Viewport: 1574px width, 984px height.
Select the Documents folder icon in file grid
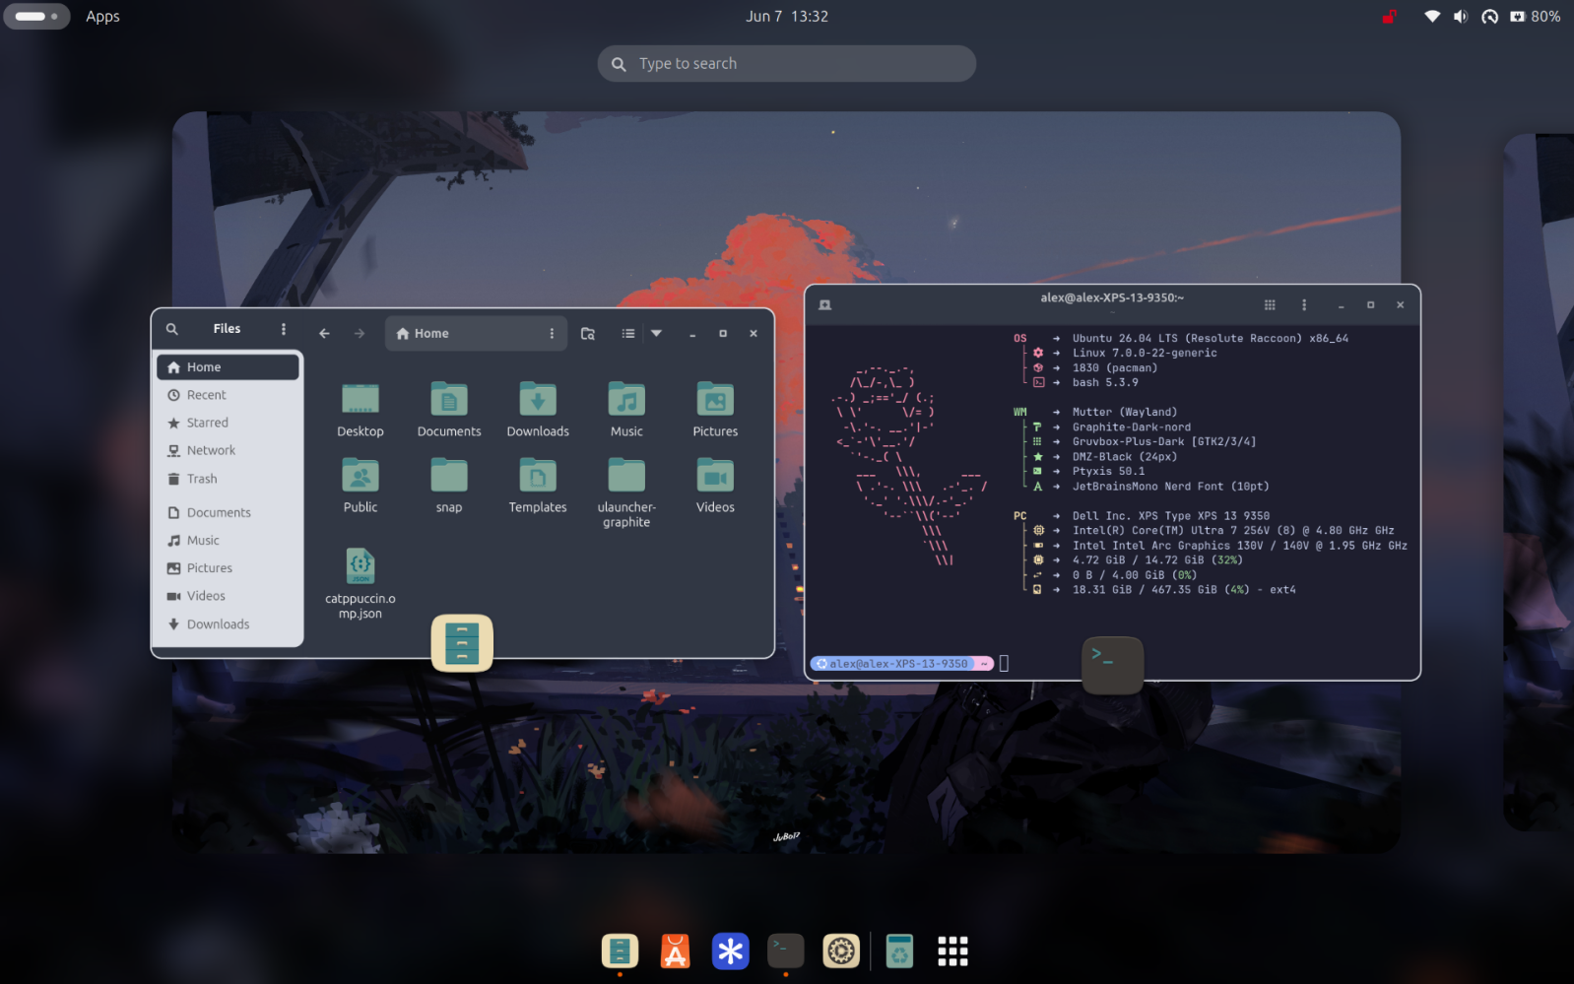click(449, 399)
